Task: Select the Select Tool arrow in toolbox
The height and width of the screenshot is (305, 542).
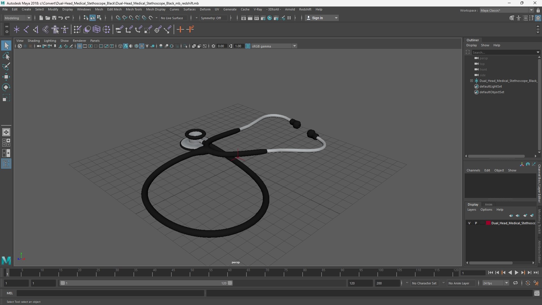Action: coord(6,45)
